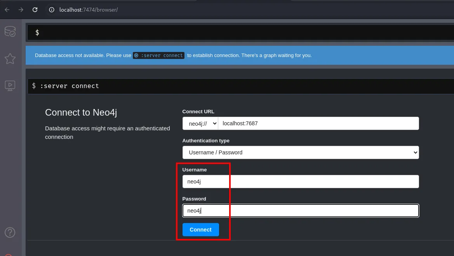This screenshot has height=256, width=454.
Task: Open the Authentication type dropdown
Action: 301,152
